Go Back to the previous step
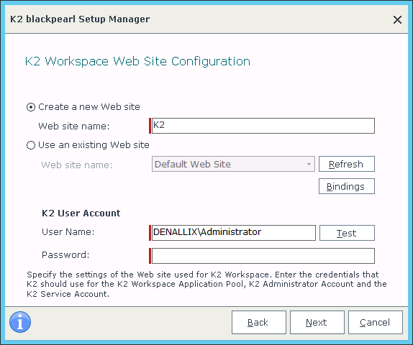Viewport: 413px width, 345px height. (x=259, y=323)
